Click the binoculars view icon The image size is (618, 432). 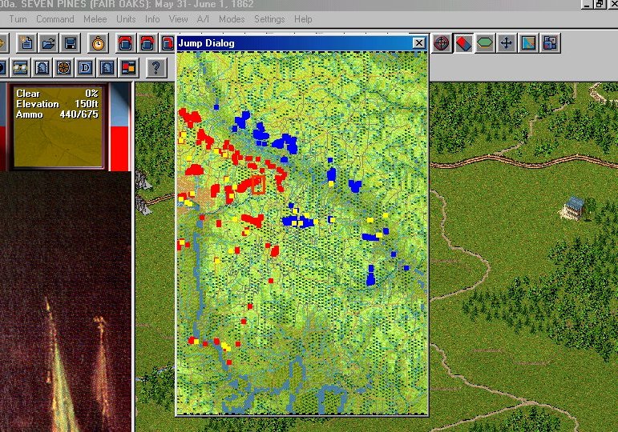coord(21,67)
